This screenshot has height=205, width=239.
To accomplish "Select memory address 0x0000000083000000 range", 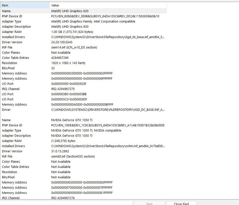I will pyautogui.click(x=82, y=182).
